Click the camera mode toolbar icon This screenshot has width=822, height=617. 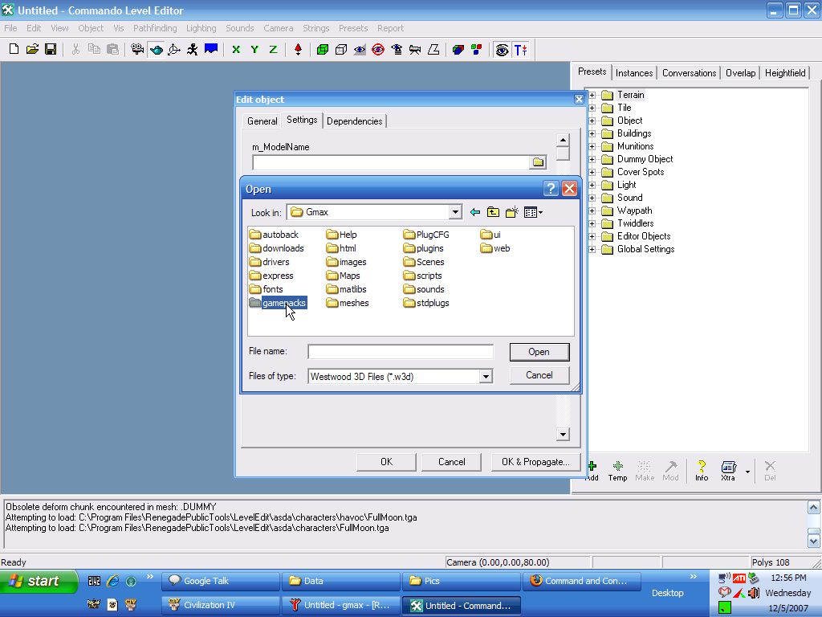point(137,50)
